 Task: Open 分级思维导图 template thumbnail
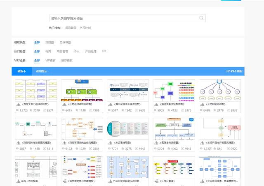(128, 129)
